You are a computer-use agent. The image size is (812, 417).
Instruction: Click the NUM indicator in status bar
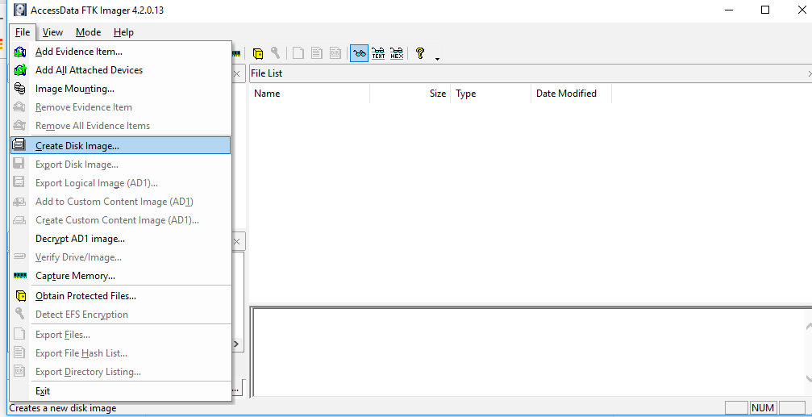(763, 408)
